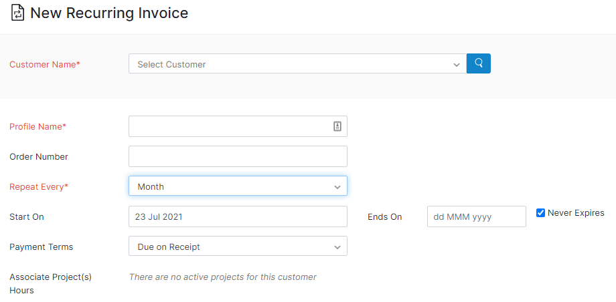Click the Never Expires label text
The height and width of the screenshot is (302, 616).
click(576, 213)
